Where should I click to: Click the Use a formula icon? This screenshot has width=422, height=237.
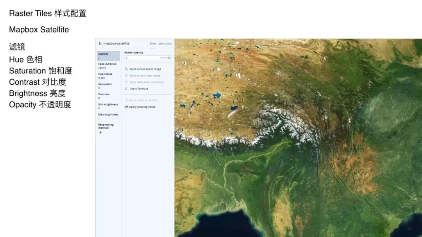tap(126, 88)
